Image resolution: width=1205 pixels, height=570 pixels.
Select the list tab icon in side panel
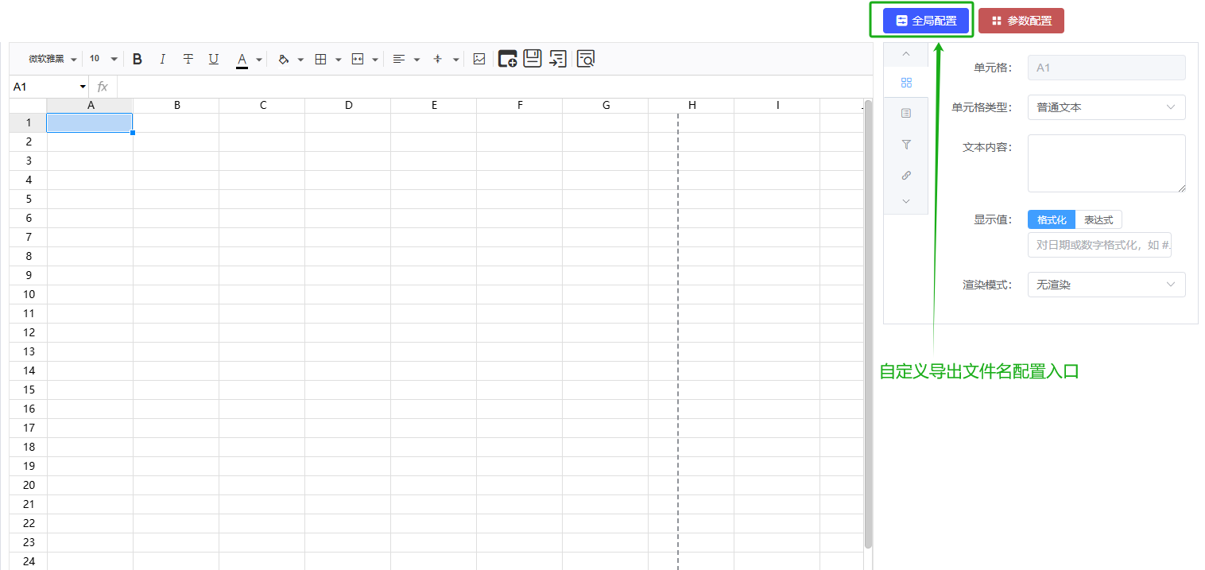(x=906, y=114)
